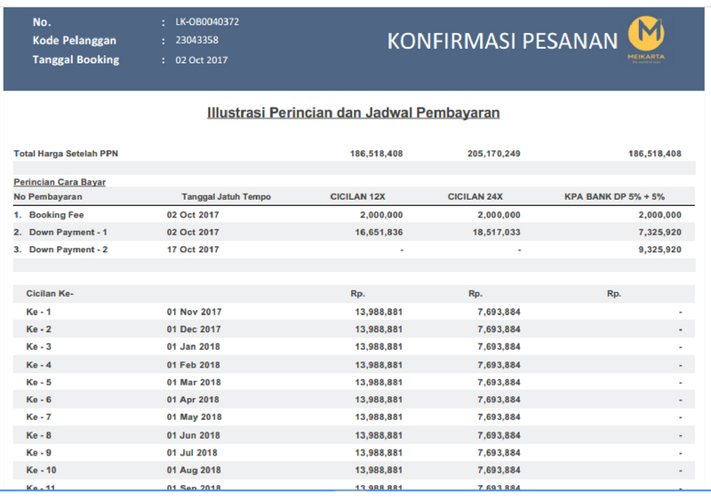Image resolution: width=711 pixels, height=500 pixels.
Task: Click the Down Payment - 2 row label
Action: click(68, 250)
